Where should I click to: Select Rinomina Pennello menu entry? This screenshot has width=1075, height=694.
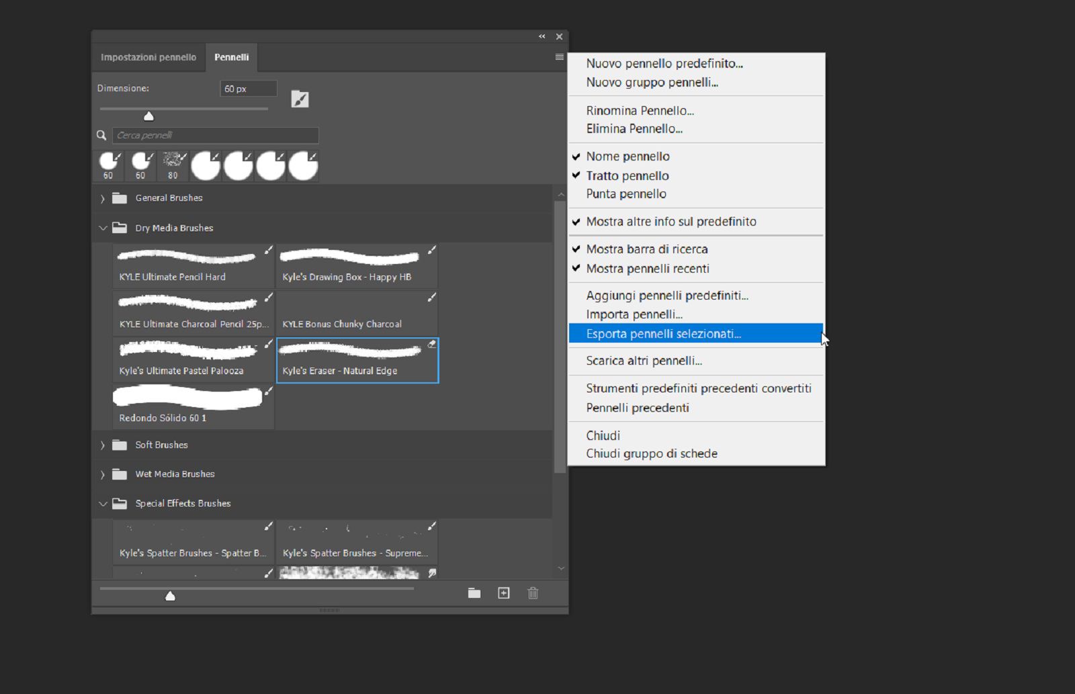696,111
